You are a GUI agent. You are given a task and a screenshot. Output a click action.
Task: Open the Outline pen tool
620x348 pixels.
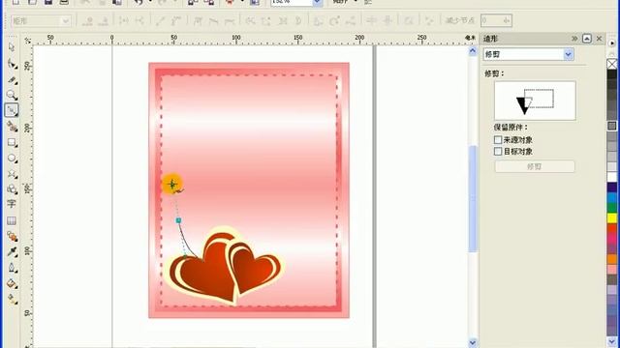click(12, 268)
